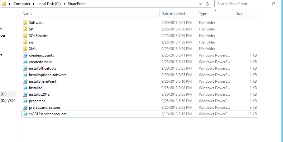
Task: Click the createdomain PowerShell script icon
Action: (25, 62)
